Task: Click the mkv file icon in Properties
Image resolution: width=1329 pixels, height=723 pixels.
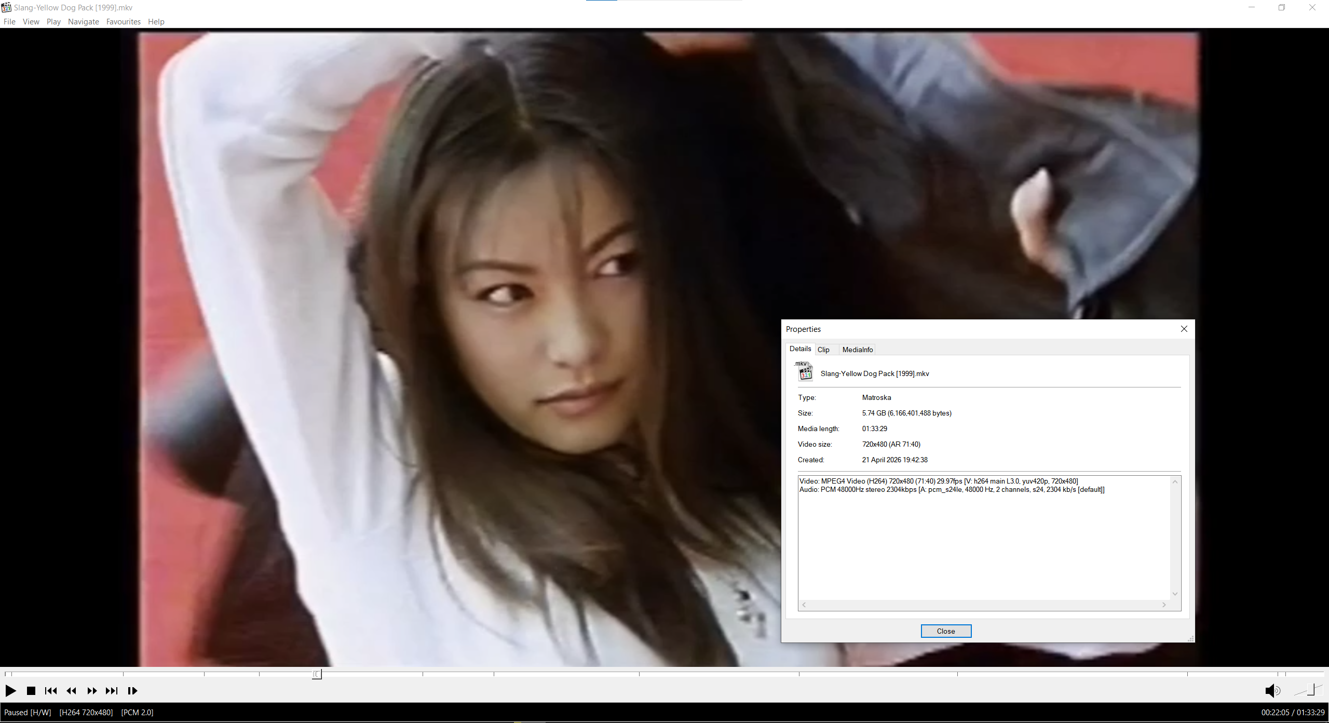Action: click(x=805, y=372)
